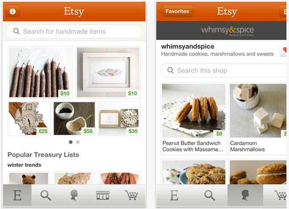Open the profile silhouette tab on left screen
Screen dimensions: 289x209
[x=74, y=195]
